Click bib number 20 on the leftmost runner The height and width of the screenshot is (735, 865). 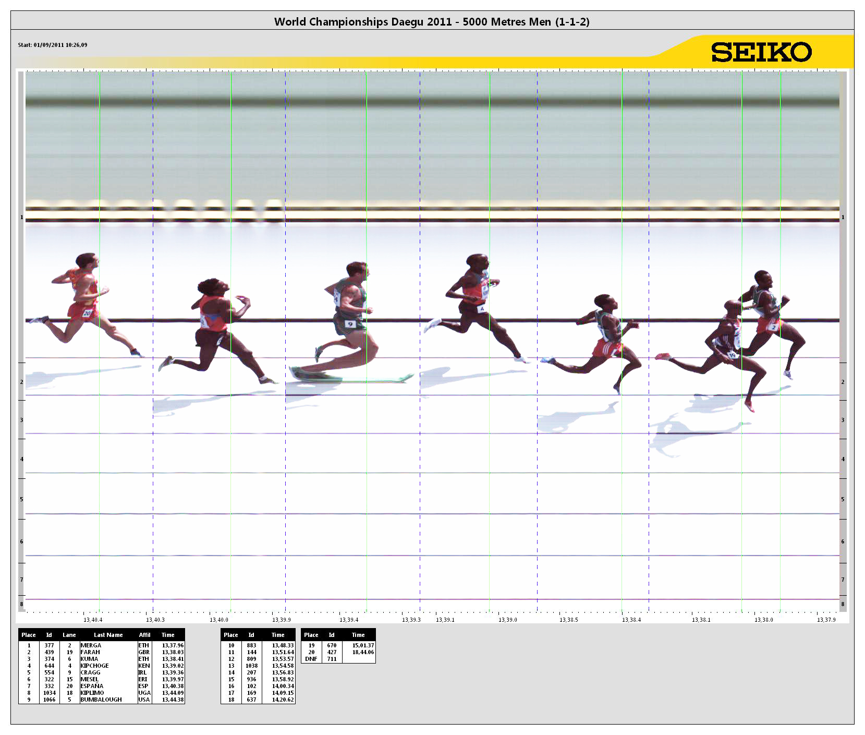pyautogui.click(x=87, y=313)
